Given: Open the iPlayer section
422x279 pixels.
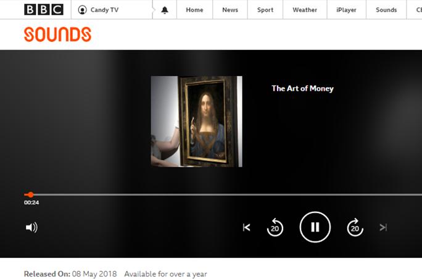Looking at the screenshot, I should (x=346, y=10).
